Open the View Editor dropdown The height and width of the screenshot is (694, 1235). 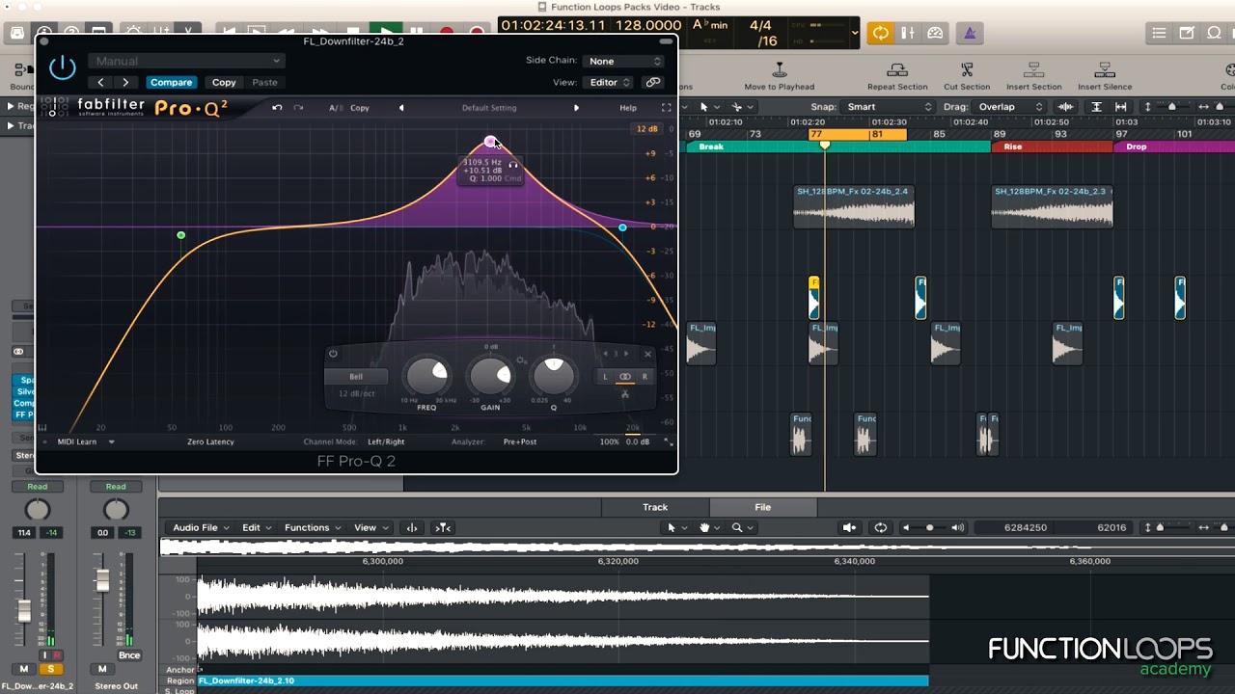tap(610, 83)
